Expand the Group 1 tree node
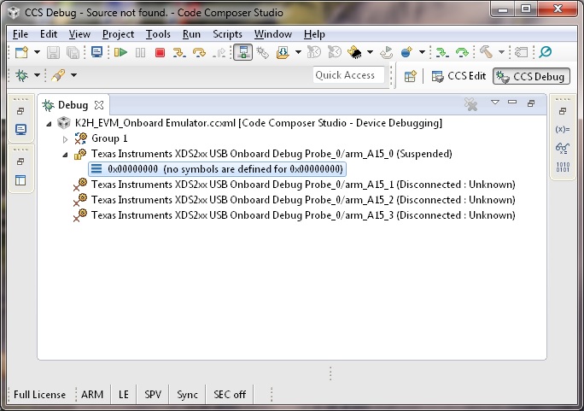The width and height of the screenshot is (584, 411). [66, 138]
